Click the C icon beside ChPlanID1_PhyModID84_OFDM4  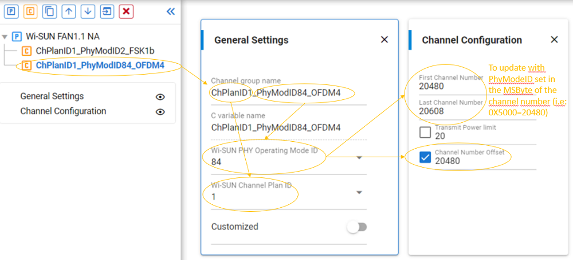point(26,65)
